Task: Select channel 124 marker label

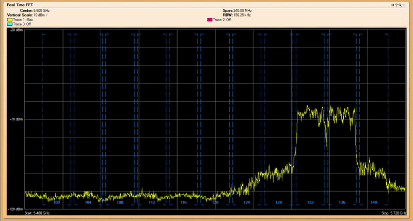Action: (x=247, y=202)
